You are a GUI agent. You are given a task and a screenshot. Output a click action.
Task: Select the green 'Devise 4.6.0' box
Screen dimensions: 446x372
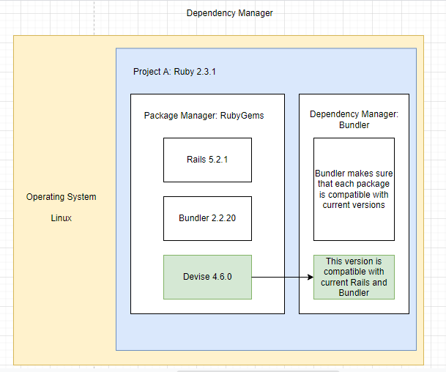(x=207, y=277)
